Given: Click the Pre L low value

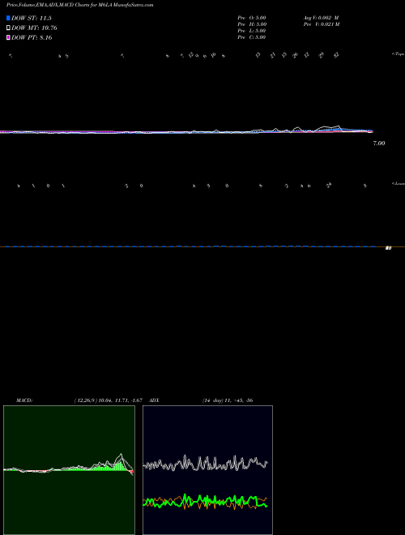Looking at the screenshot, I should (252, 31).
